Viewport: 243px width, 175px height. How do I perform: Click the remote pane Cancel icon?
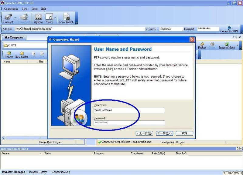coord(212,45)
